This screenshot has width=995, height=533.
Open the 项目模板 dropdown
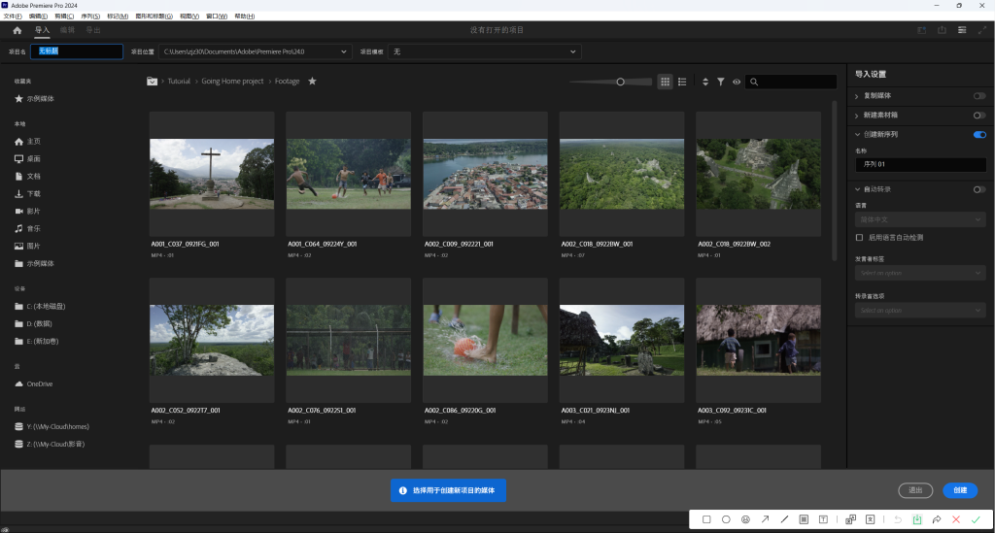pos(572,51)
